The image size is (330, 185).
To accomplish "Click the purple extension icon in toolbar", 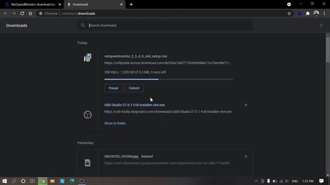I will (300, 13).
